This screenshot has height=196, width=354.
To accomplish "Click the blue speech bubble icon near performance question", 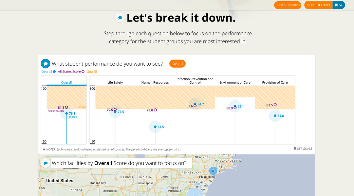I will (46, 64).
